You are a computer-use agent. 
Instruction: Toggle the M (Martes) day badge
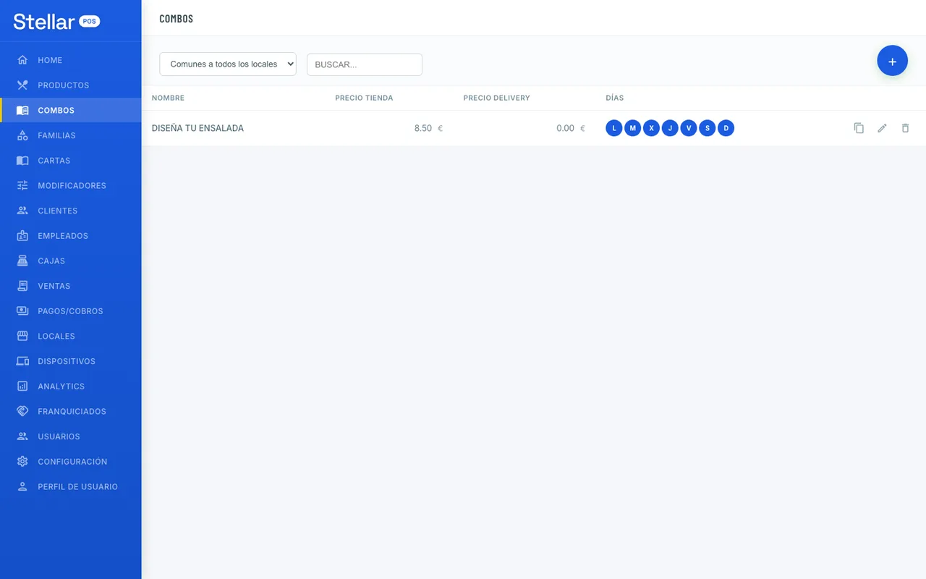click(x=632, y=128)
